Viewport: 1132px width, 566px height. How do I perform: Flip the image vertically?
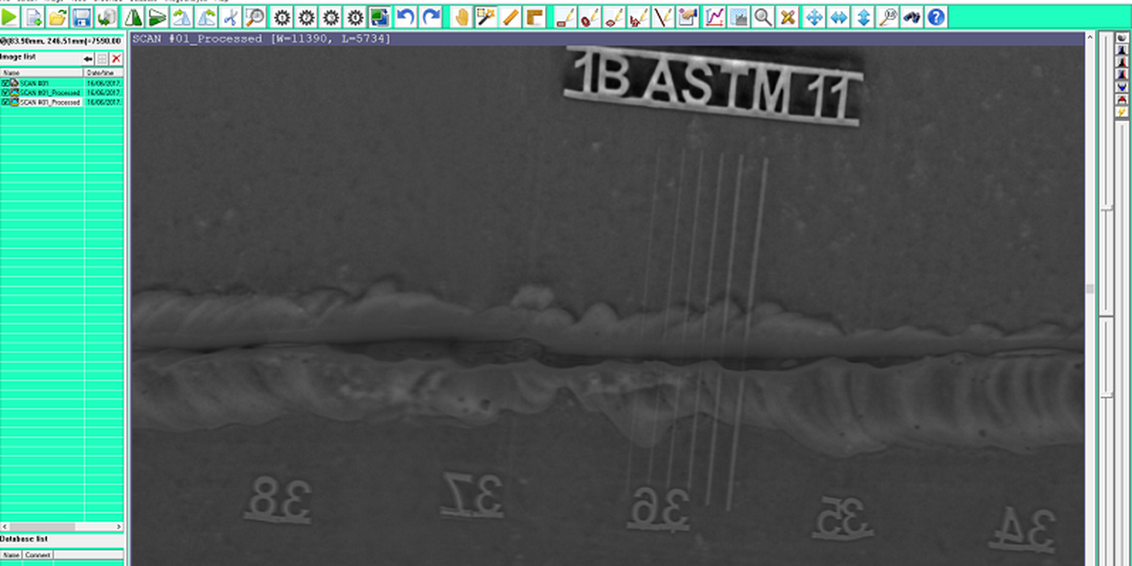click(158, 16)
